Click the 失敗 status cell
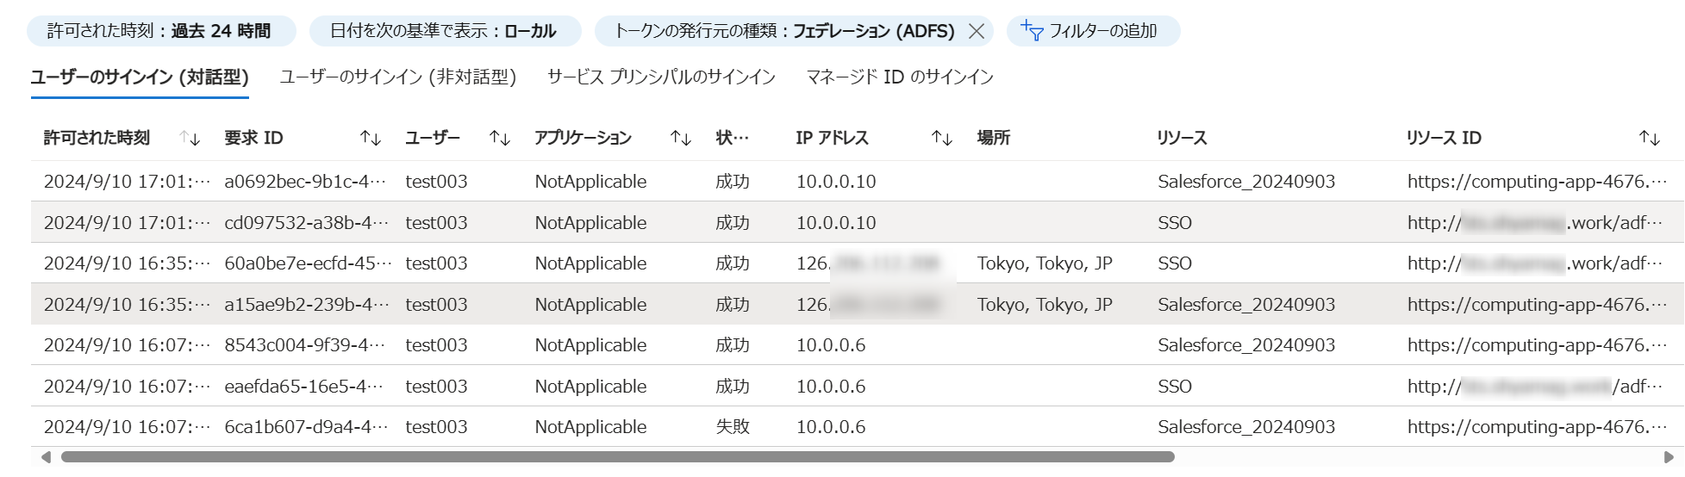Screen dimensions: 1685x477 click(733, 427)
